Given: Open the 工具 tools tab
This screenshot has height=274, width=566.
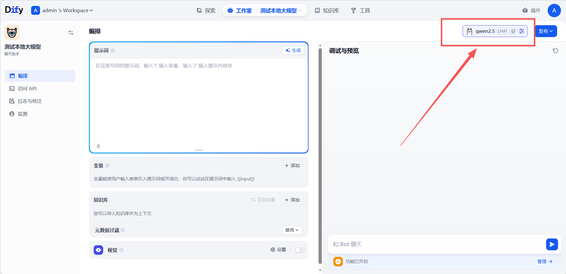Looking at the screenshot, I should pos(360,10).
